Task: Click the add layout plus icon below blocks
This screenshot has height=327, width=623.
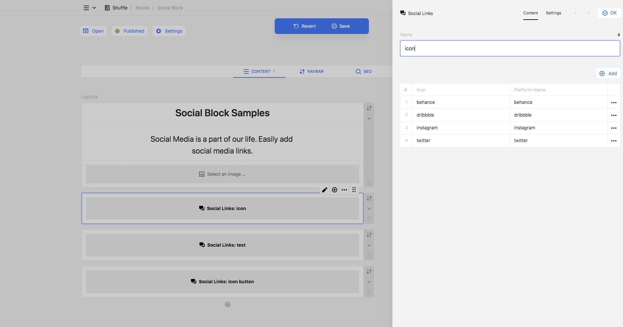Action: tap(228, 304)
